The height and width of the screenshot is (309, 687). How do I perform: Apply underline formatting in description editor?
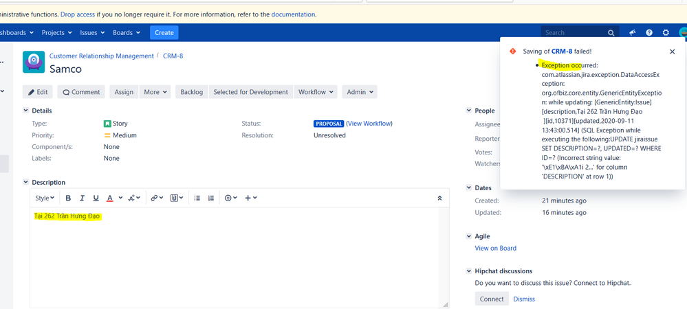[x=96, y=198]
